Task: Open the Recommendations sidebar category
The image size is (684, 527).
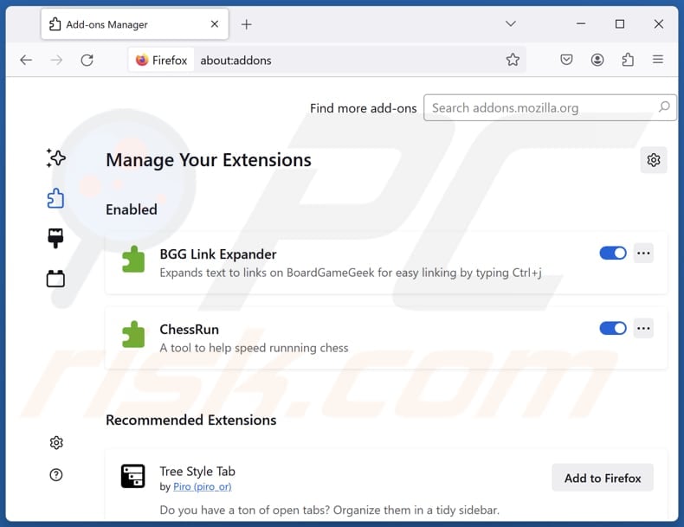Action: [56, 157]
